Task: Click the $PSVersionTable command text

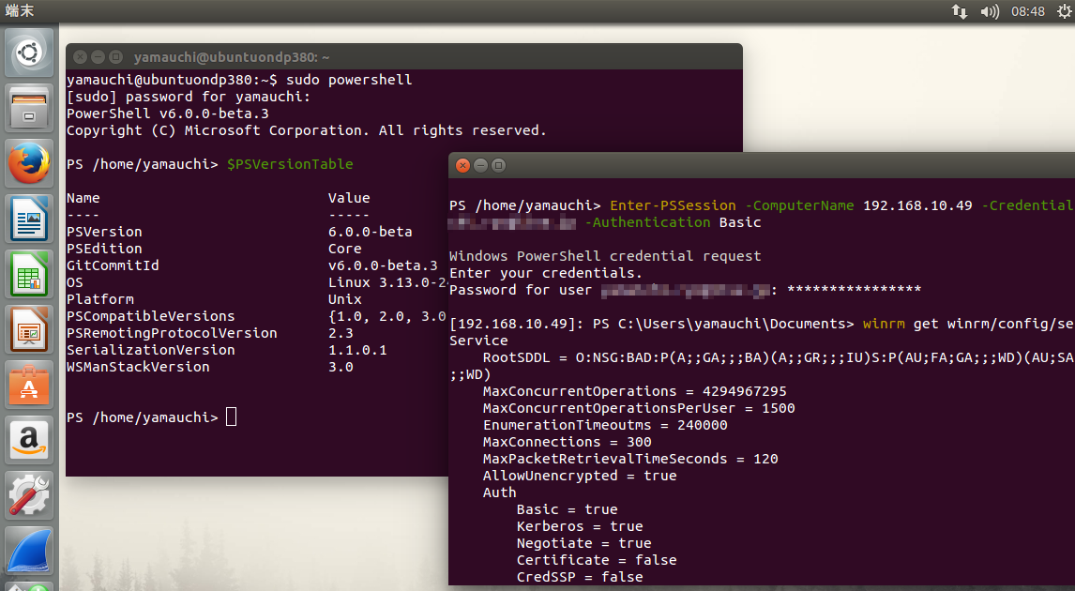Action: click(x=290, y=164)
